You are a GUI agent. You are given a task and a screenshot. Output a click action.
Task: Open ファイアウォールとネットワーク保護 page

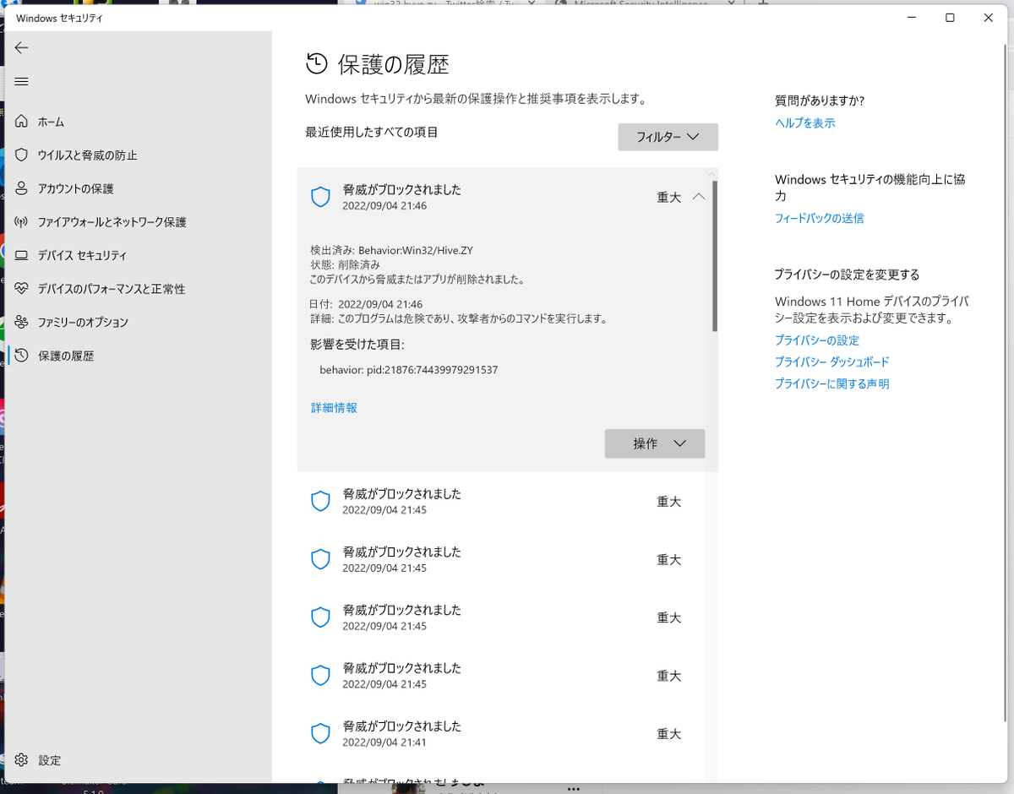[x=112, y=222]
